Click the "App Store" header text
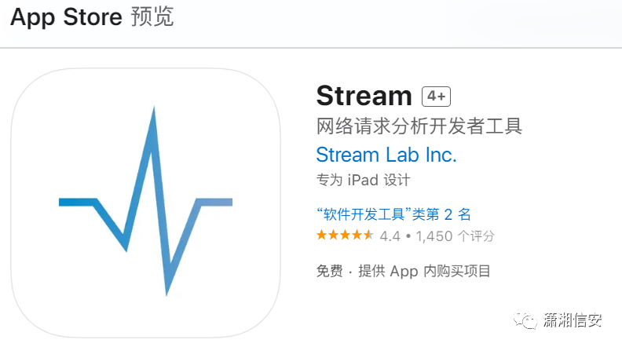 (66, 17)
